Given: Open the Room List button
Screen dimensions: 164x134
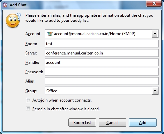Looking at the screenshot, I should coord(82,123).
